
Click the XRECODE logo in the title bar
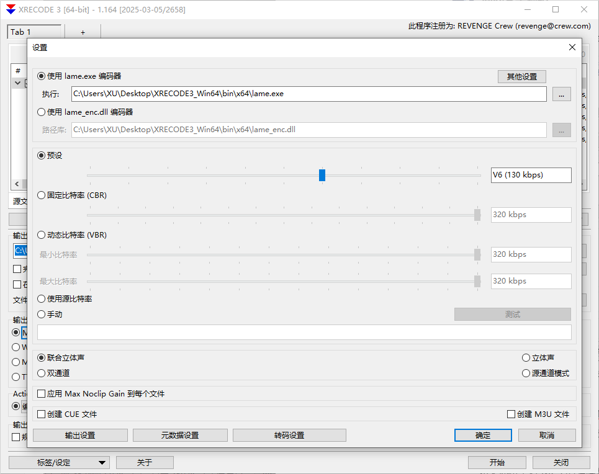pos(9,9)
